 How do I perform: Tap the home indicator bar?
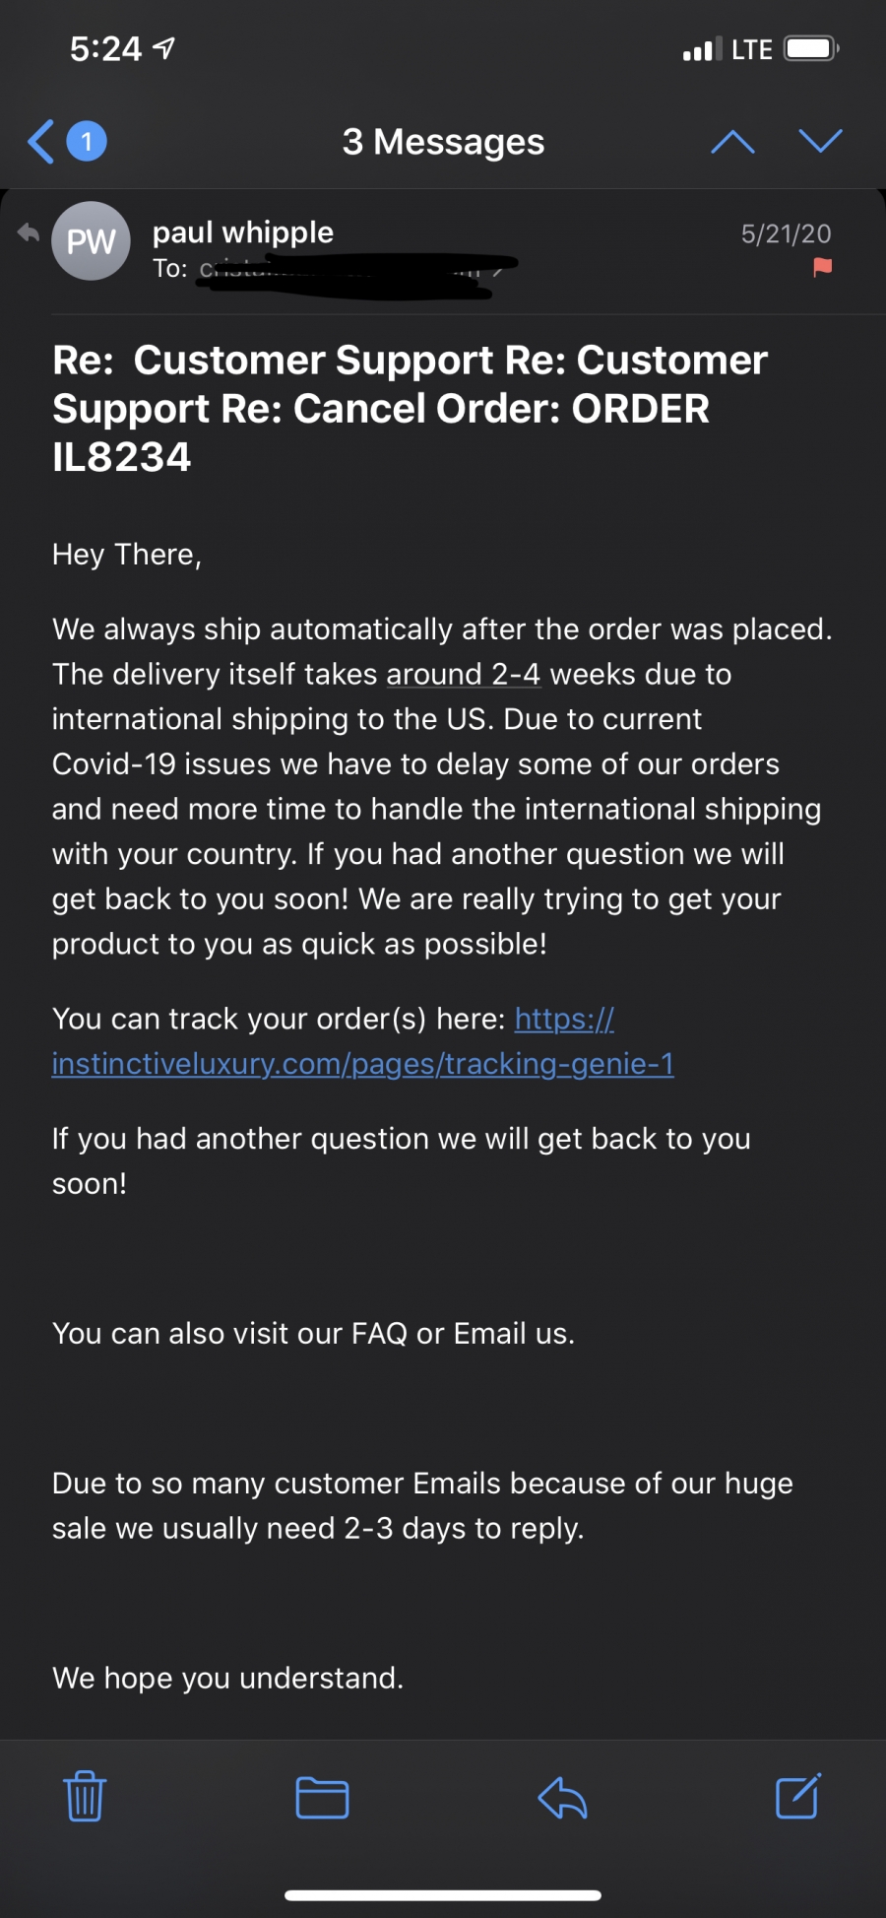[x=443, y=1895]
